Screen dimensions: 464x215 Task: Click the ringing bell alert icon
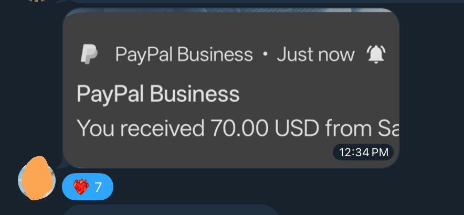pyautogui.click(x=376, y=55)
